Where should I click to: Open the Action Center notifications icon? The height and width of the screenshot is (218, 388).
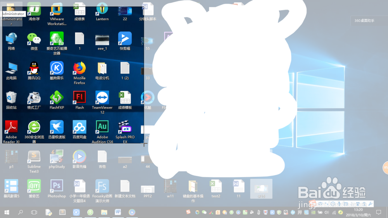(379, 212)
